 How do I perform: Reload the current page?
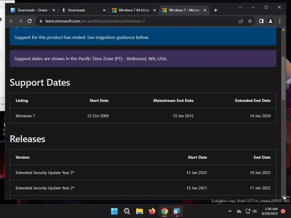coord(30,21)
